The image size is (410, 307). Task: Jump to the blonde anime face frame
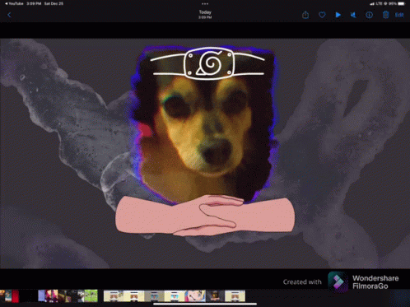195,296
